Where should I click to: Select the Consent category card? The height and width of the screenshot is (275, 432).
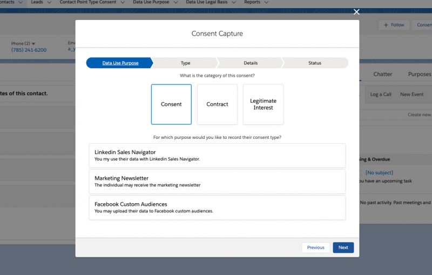point(171,104)
